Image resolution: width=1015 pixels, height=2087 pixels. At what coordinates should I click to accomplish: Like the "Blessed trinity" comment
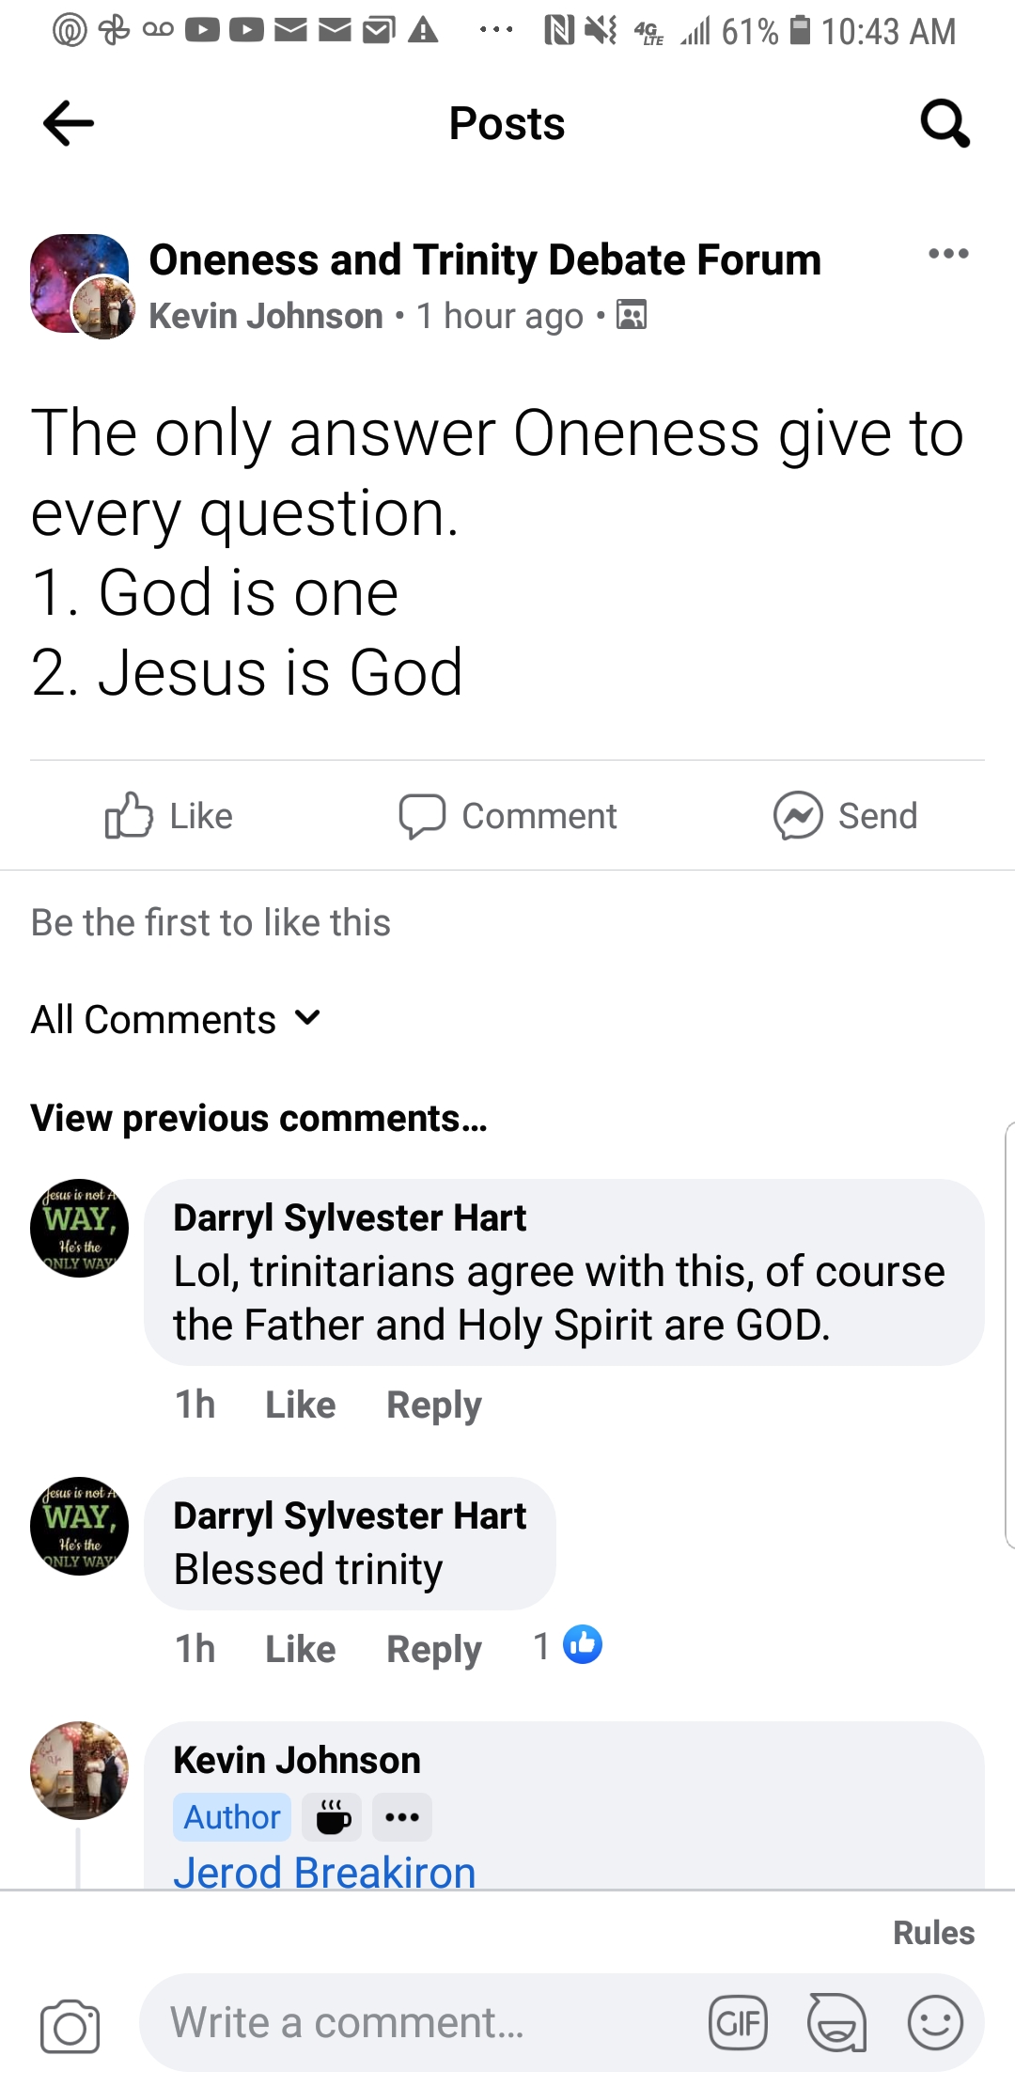point(300,1649)
